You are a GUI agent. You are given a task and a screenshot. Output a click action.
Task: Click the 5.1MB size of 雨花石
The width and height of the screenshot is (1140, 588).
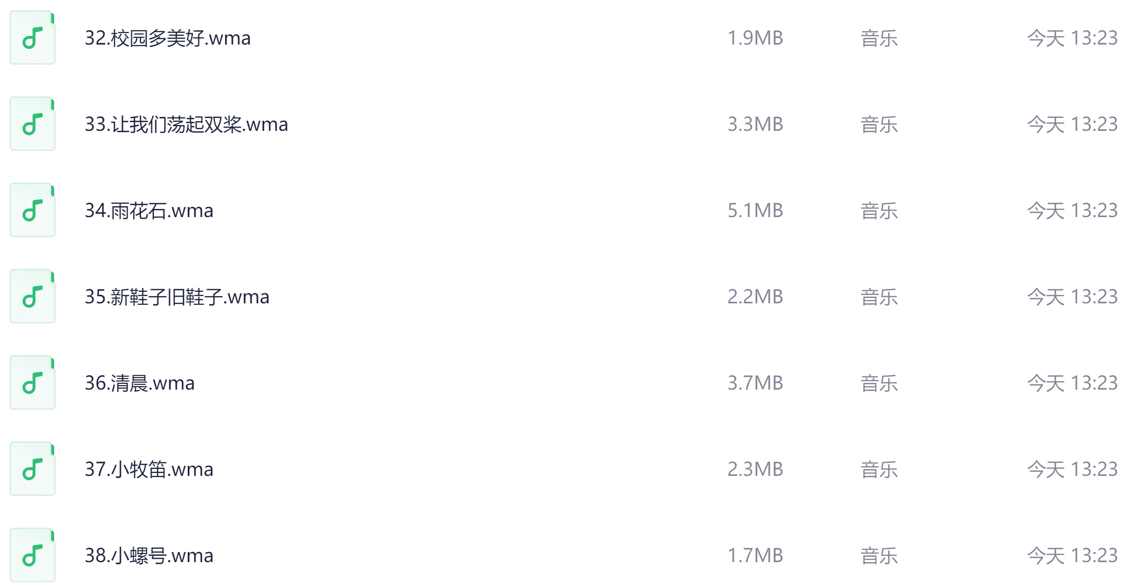point(755,210)
